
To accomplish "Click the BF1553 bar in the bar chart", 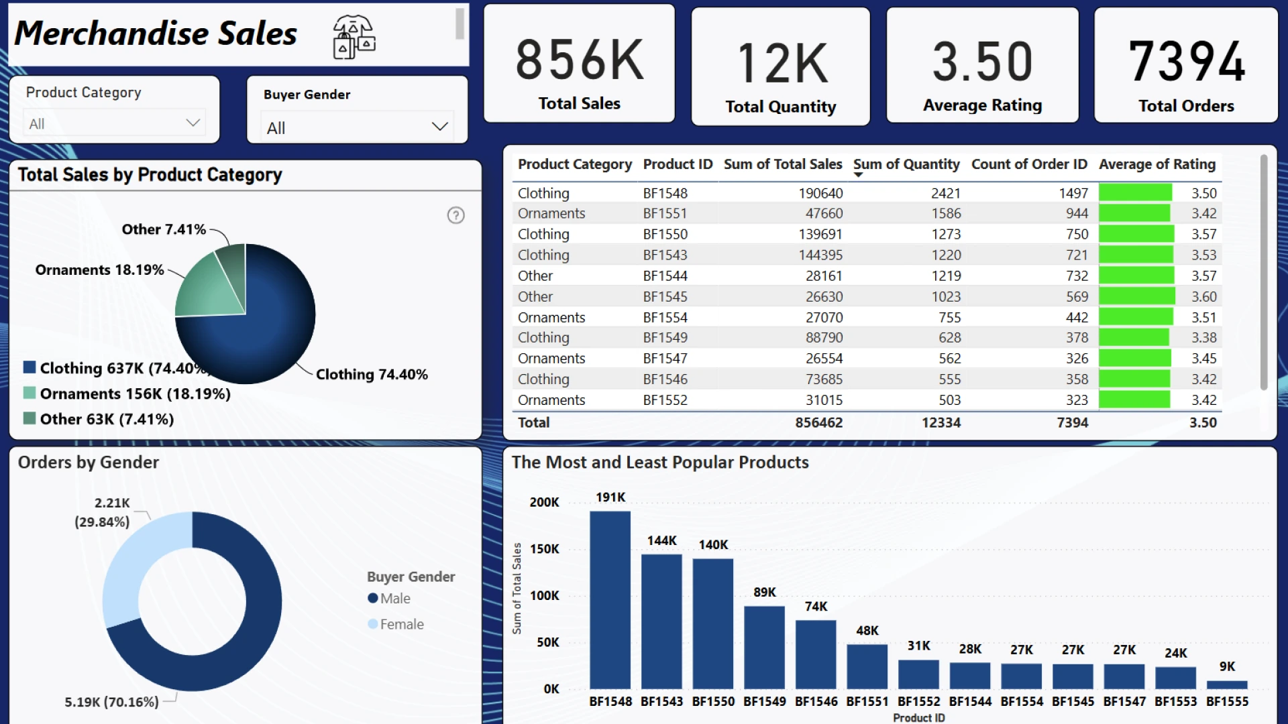I will (x=1175, y=678).
